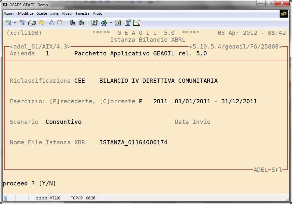Click the 'Nome File Istanza XBRL' label
This screenshot has height=204, width=292.
click(49, 142)
